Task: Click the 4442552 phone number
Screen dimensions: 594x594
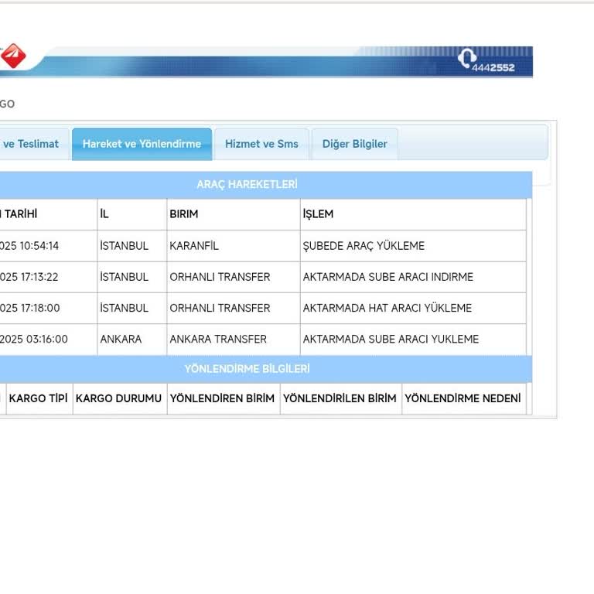Action: [493, 68]
